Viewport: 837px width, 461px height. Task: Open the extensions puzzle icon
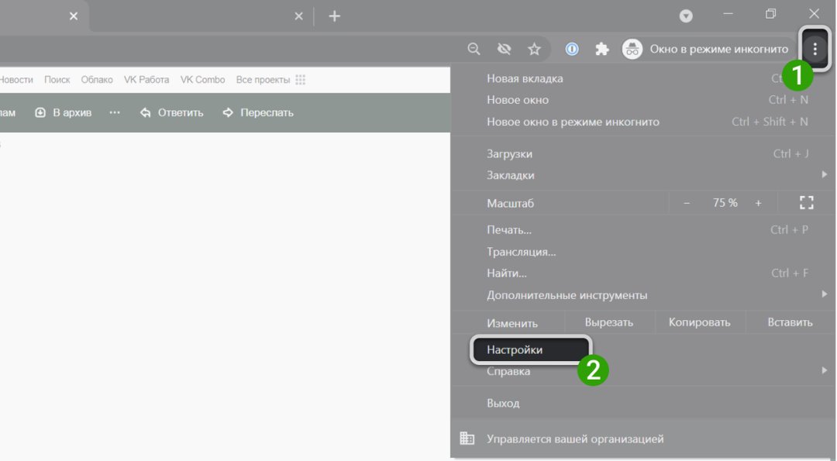pyautogui.click(x=601, y=50)
